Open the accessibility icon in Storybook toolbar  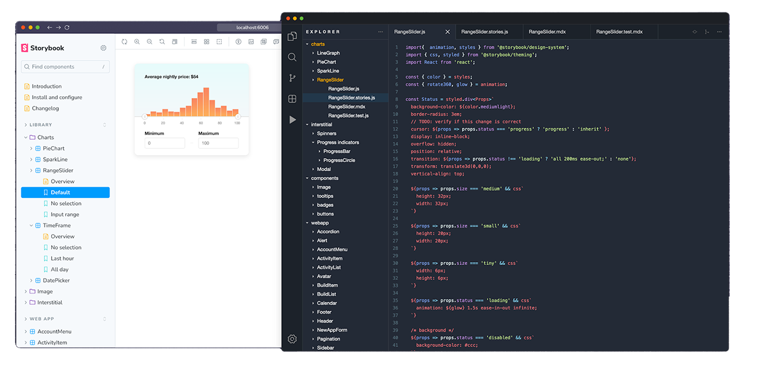tap(238, 42)
